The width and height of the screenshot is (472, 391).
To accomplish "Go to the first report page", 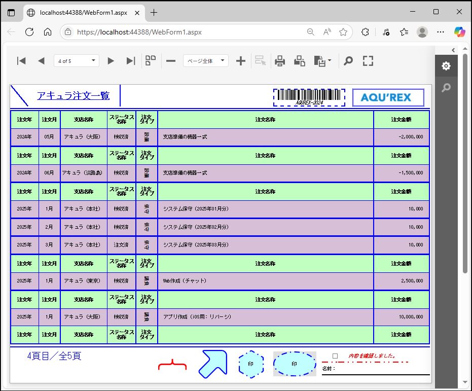I will coord(21,61).
